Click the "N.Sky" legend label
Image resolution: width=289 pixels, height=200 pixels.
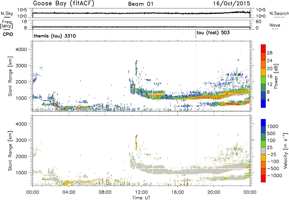(x=7, y=13)
